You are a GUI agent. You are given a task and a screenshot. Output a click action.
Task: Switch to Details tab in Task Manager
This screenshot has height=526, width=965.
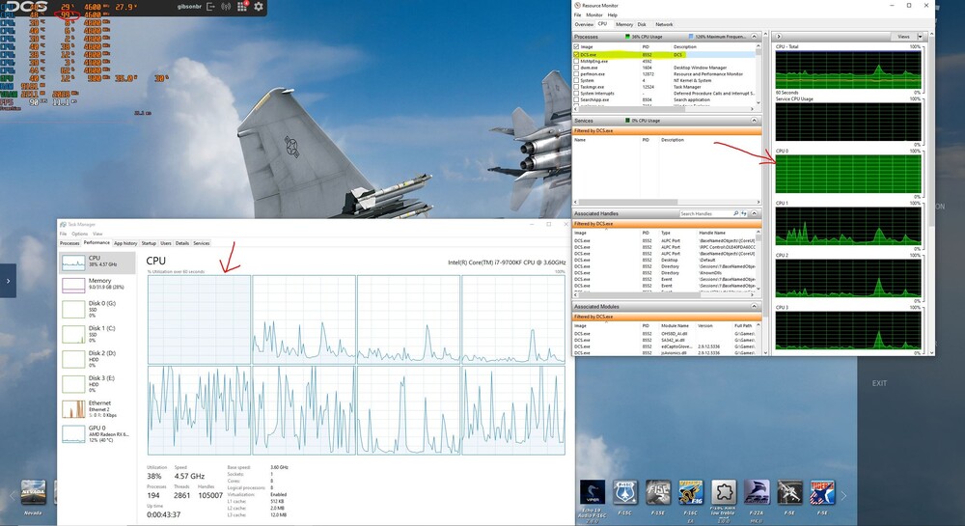[x=182, y=243]
